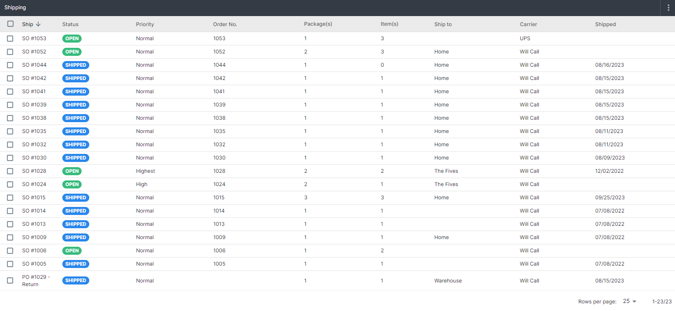The height and width of the screenshot is (311, 675).
Task: Sort by the Shipped column header
Action: [x=605, y=24]
